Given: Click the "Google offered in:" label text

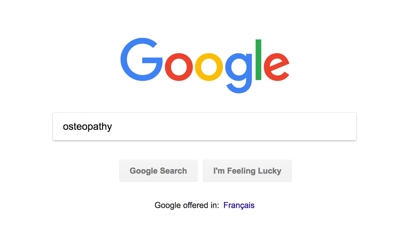Looking at the screenshot, I should pos(187,205).
